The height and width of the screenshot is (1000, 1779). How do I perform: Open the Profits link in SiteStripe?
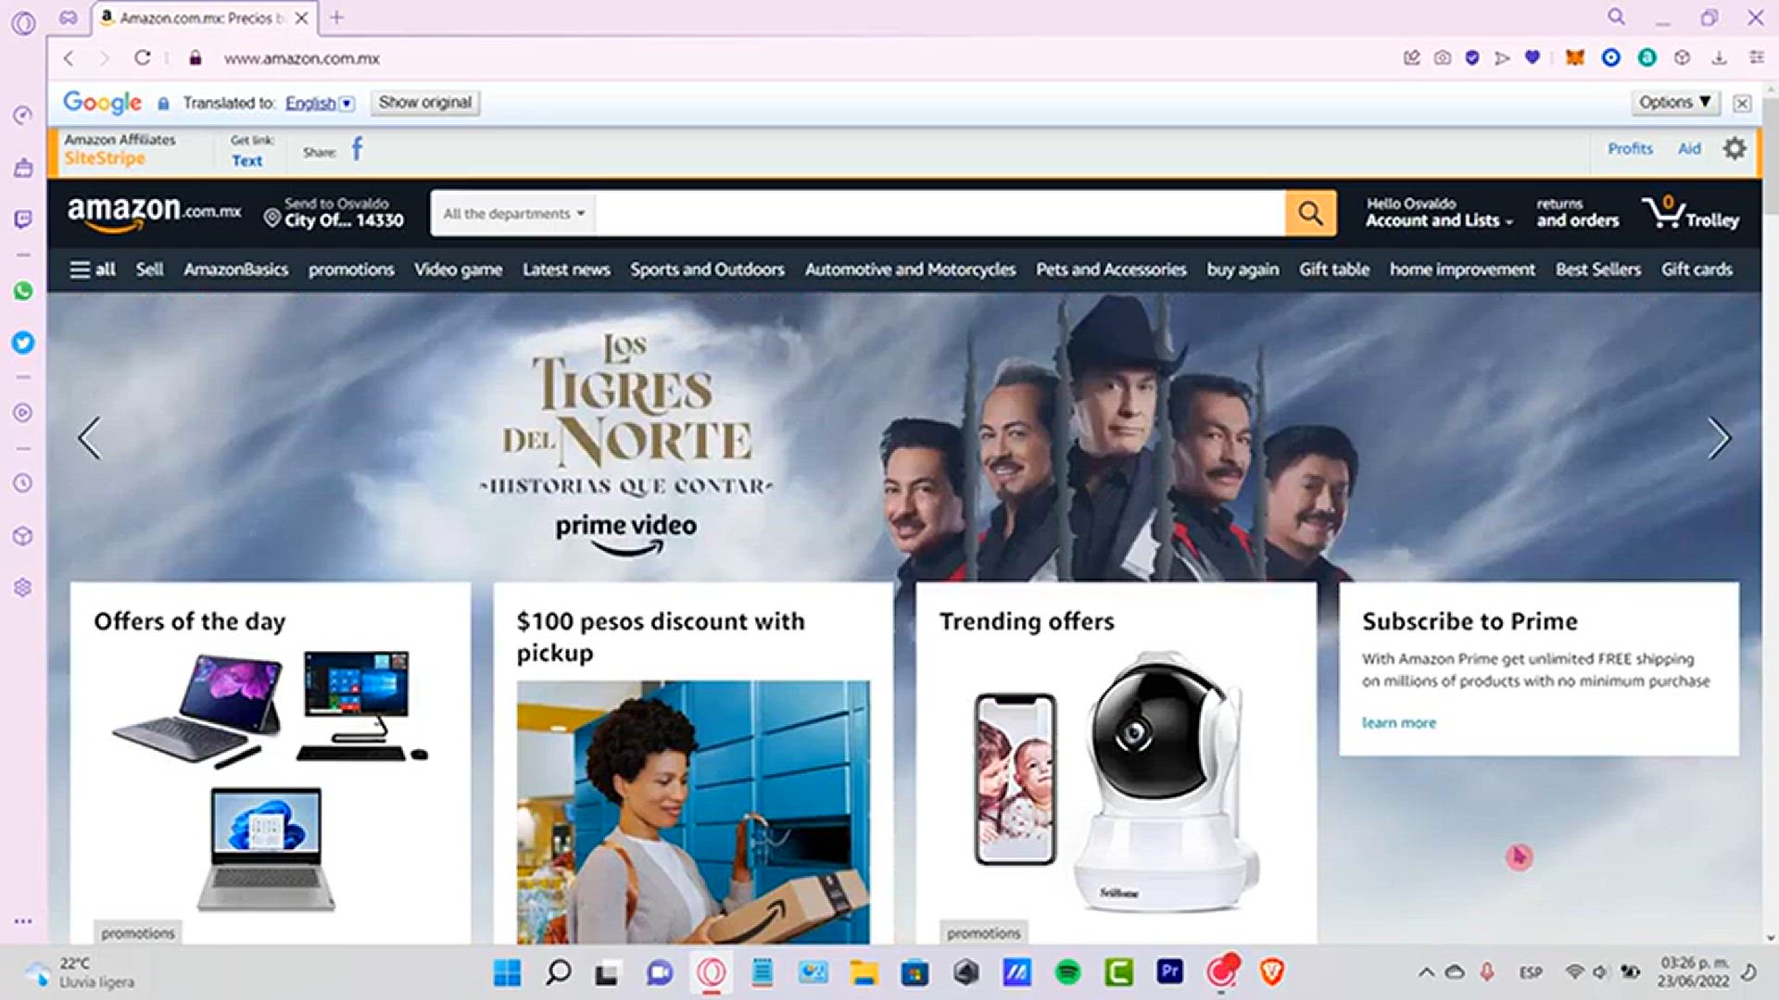pyautogui.click(x=1630, y=148)
